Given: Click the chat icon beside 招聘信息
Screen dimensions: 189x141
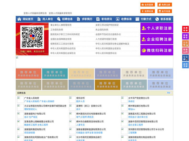Looking at the screenshot, I should coord(59,19).
